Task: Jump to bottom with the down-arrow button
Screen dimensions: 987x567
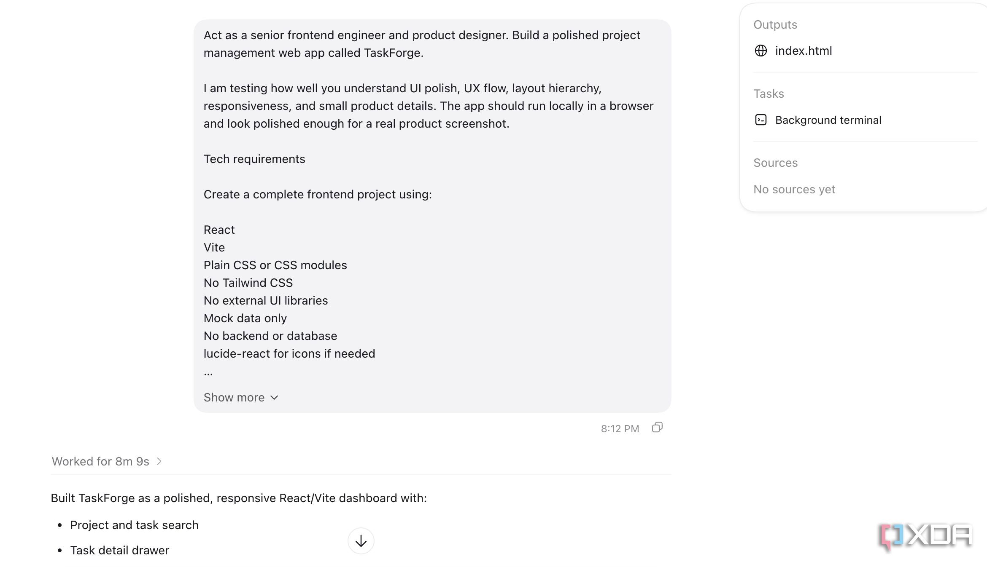Action: (361, 541)
